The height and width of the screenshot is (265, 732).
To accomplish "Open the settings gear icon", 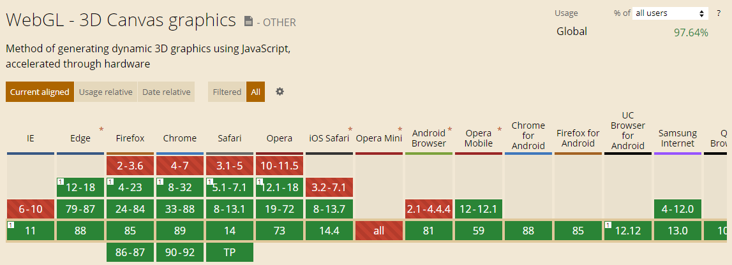I will click(x=280, y=92).
